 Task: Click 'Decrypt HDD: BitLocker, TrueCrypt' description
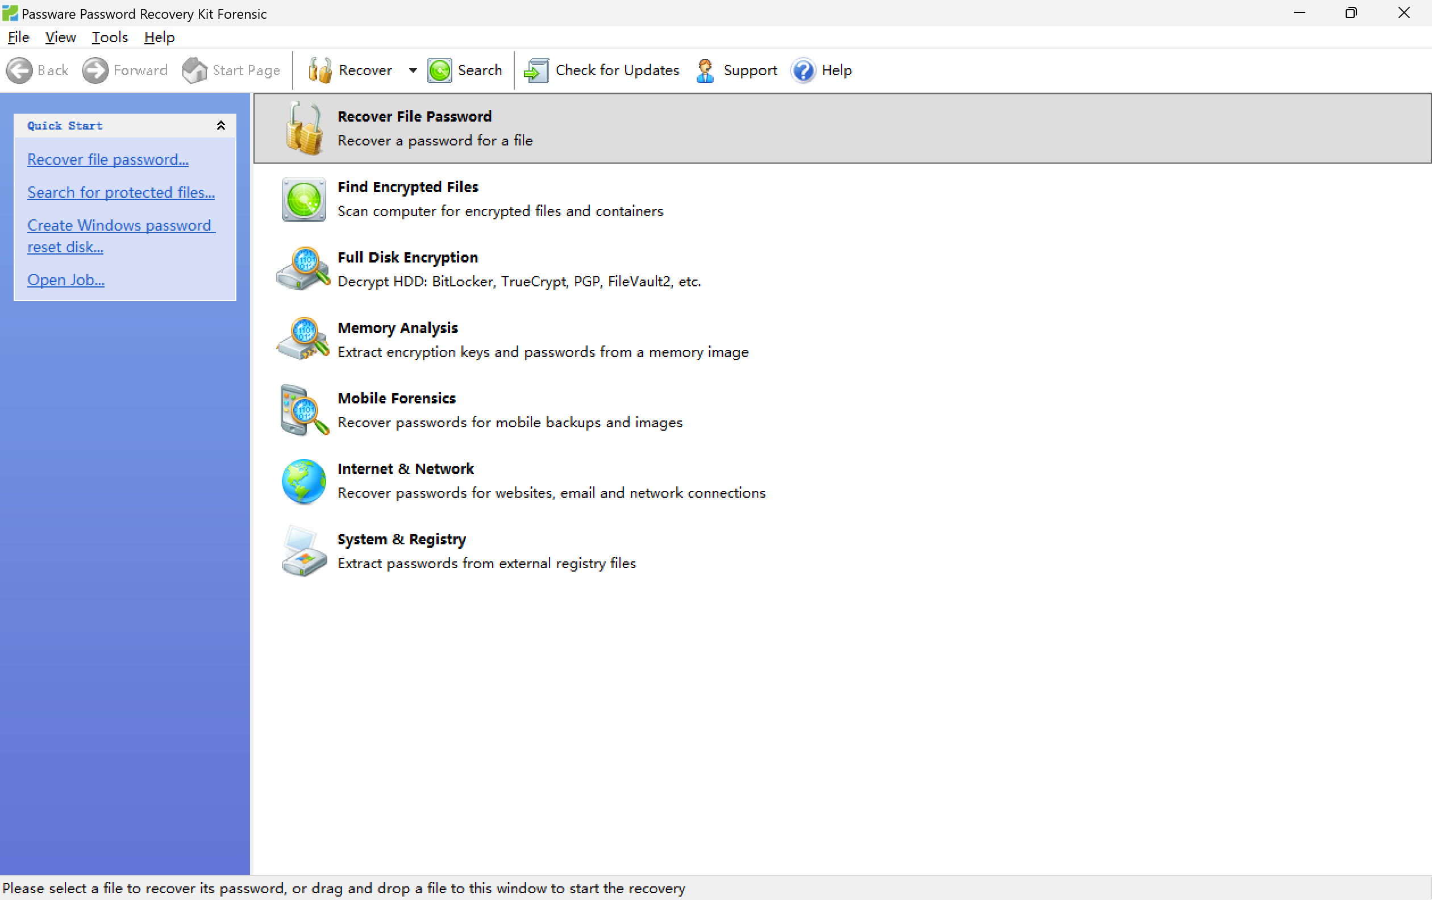coord(520,281)
